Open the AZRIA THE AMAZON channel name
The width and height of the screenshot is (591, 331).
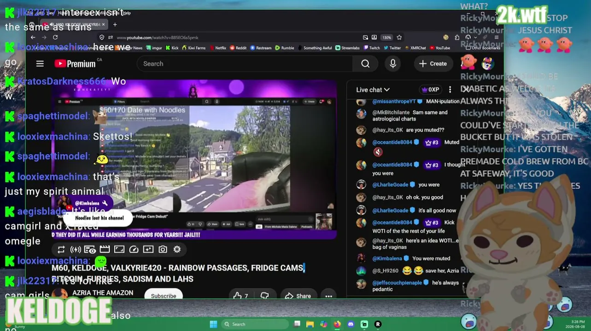103,293
